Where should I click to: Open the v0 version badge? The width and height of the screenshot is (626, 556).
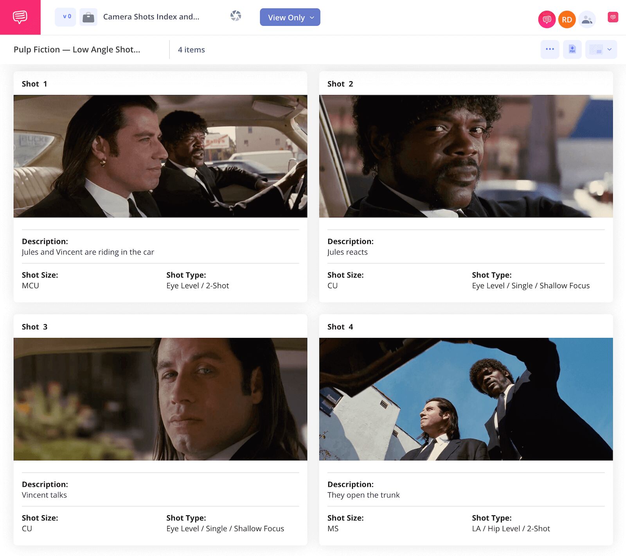pyautogui.click(x=65, y=17)
